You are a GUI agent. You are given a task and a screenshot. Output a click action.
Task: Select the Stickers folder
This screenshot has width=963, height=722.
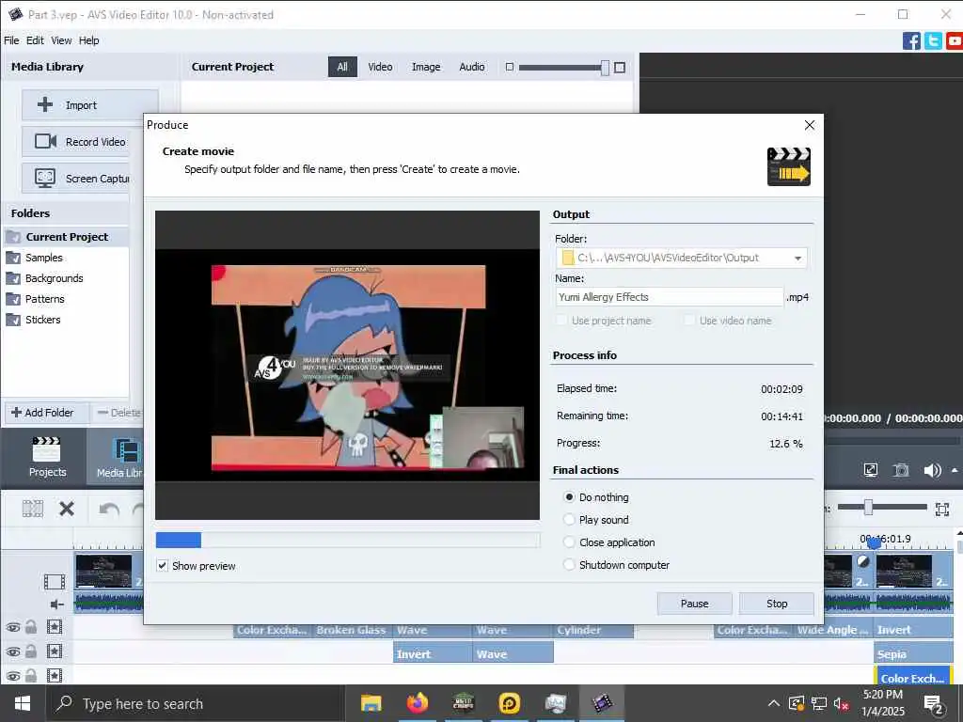(42, 320)
